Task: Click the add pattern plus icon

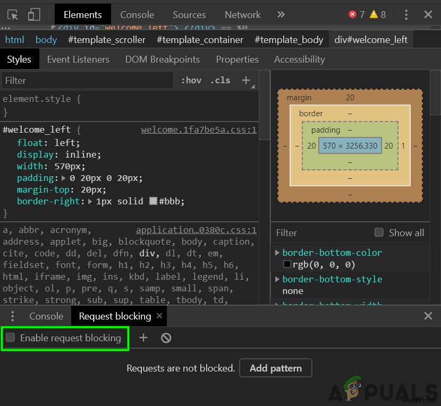Action: 143,338
